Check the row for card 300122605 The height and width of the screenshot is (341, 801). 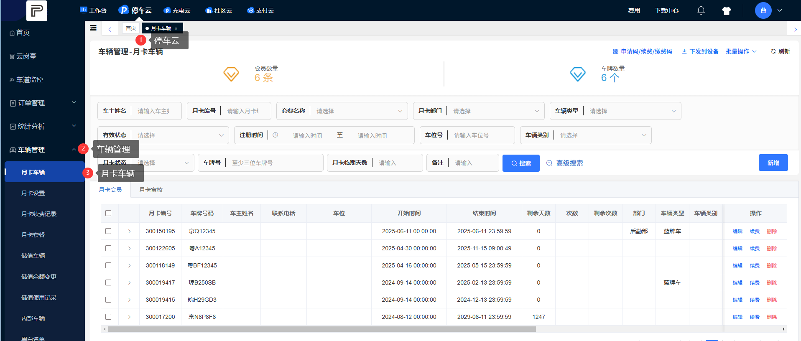click(108, 248)
